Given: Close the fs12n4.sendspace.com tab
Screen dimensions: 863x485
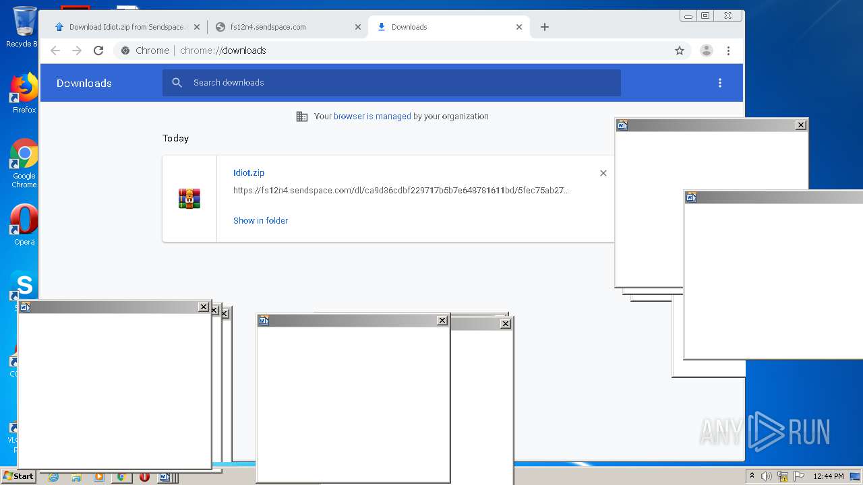Looking at the screenshot, I should (358, 27).
